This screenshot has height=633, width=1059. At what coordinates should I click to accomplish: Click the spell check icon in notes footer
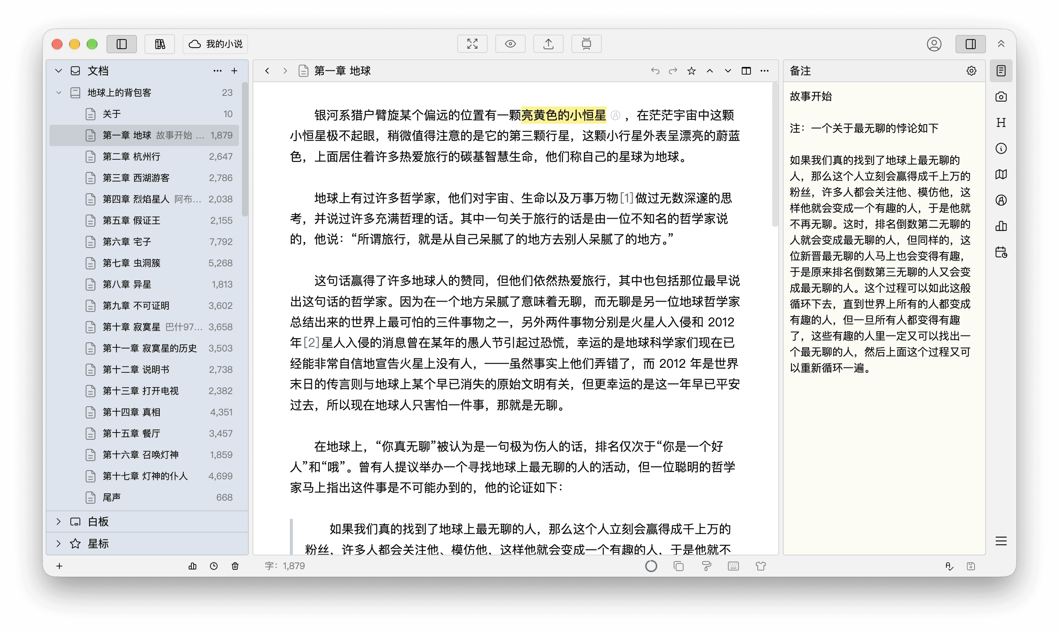tap(949, 566)
